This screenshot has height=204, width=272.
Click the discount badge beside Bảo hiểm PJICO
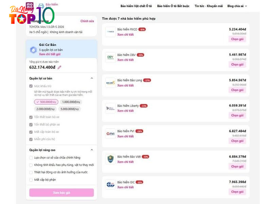[x=142, y=30]
